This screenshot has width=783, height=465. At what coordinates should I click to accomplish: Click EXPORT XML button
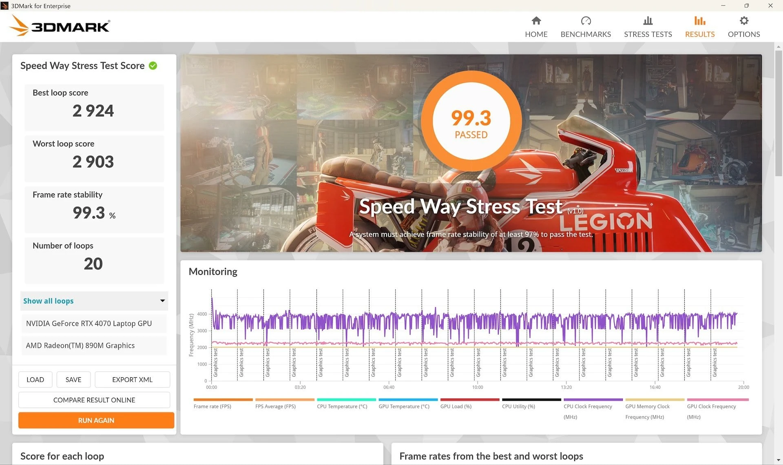point(132,380)
